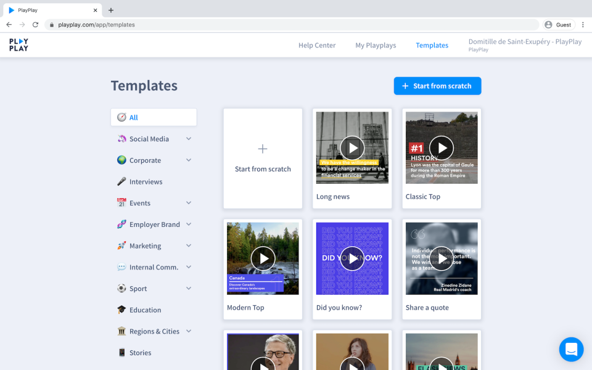This screenshot has height=370, width=592.
Task: Click the site padlock icon in address bar
Action: point(52,25)
